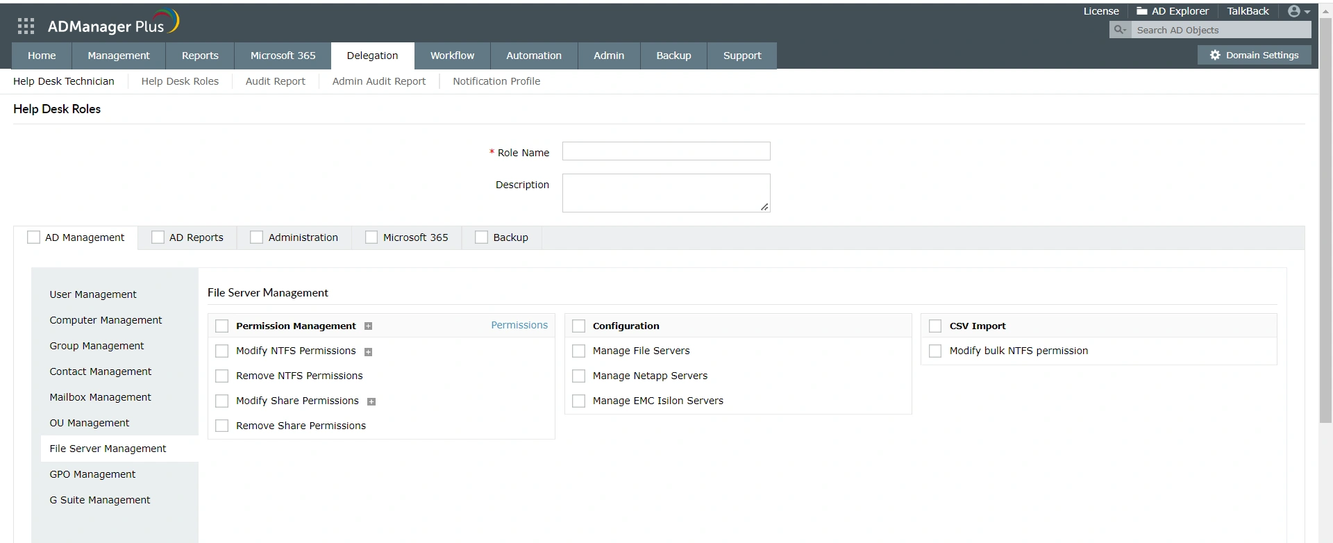
Task: Select G Suite Management in sidebar
Action: click(99, 500)
